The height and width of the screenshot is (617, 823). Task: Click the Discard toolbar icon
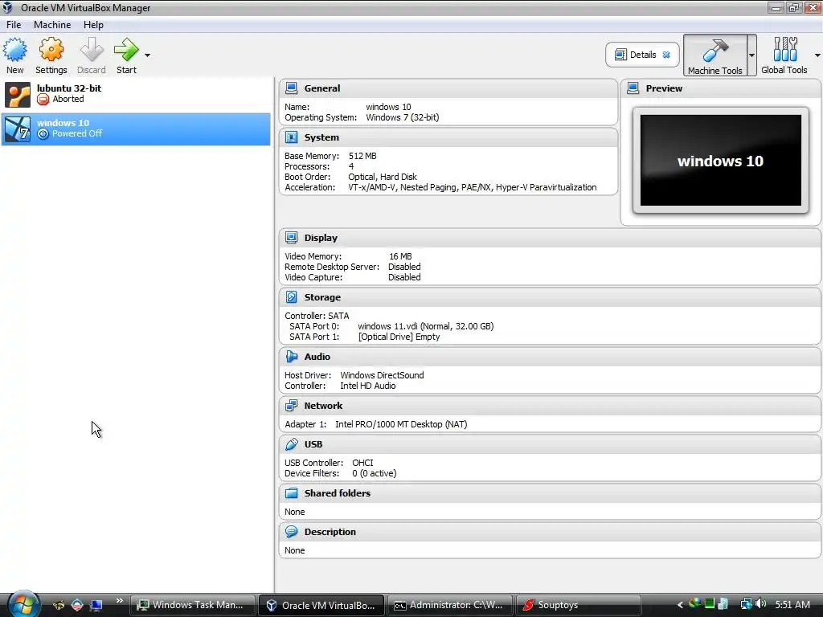coord(92,50)
